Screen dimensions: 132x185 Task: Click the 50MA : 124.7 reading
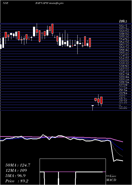[x=18, y=165]
